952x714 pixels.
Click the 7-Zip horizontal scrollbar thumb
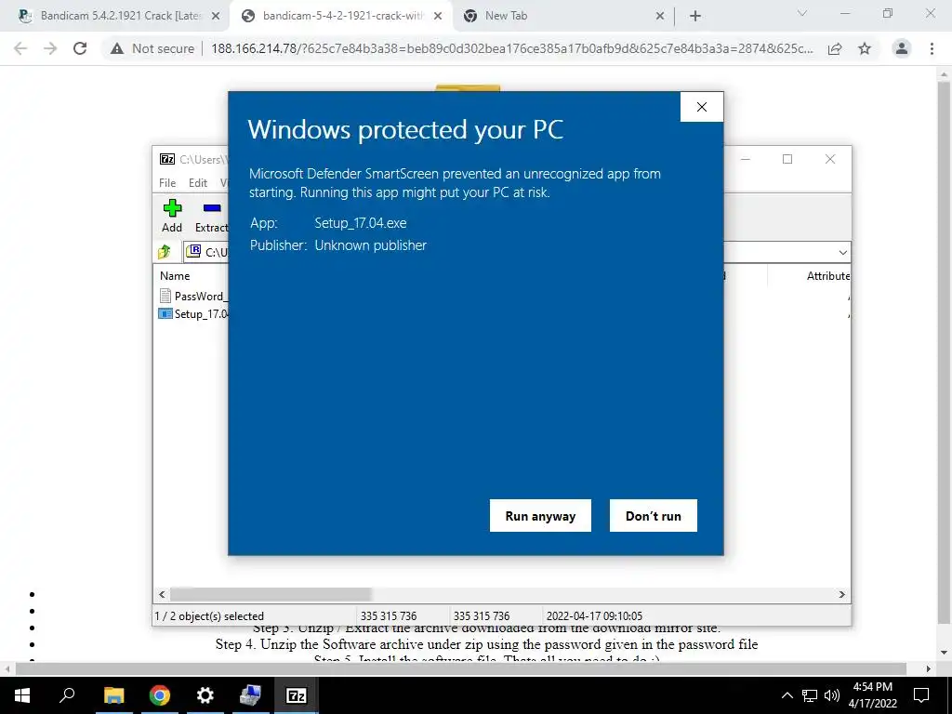click(271, 594)
